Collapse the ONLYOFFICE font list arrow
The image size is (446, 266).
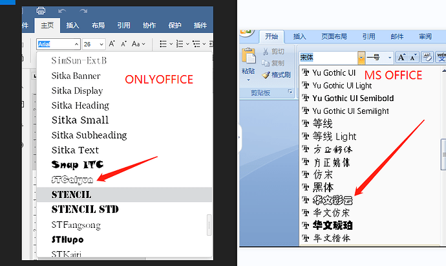click(x=76, y=44)
